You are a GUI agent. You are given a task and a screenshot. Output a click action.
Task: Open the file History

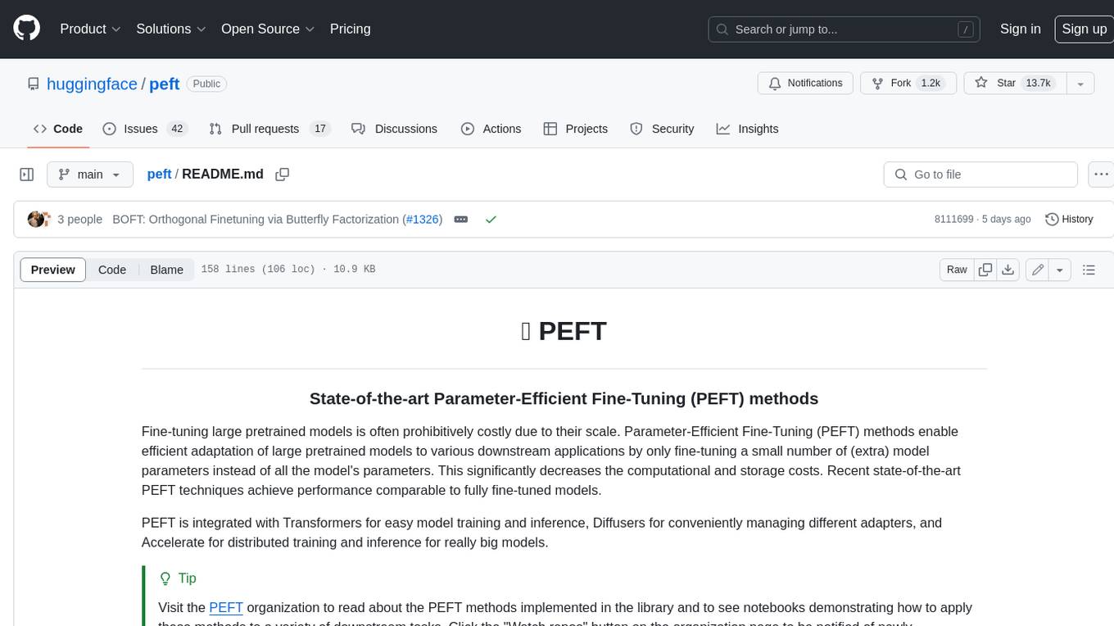coord(1069,220)
